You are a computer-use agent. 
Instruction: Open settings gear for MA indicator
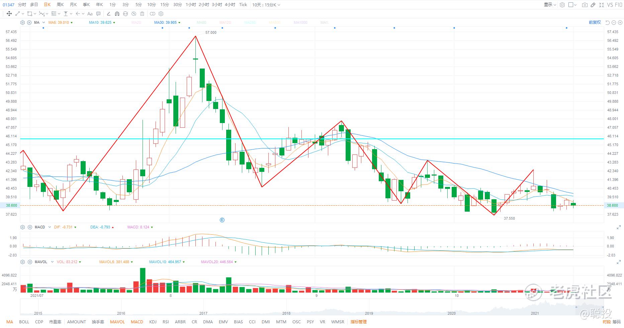[x=22, y=22]
